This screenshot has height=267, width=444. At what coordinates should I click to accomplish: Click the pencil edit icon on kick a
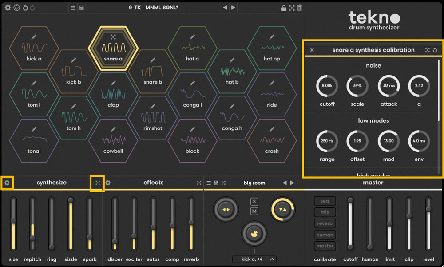coord(34,36)
